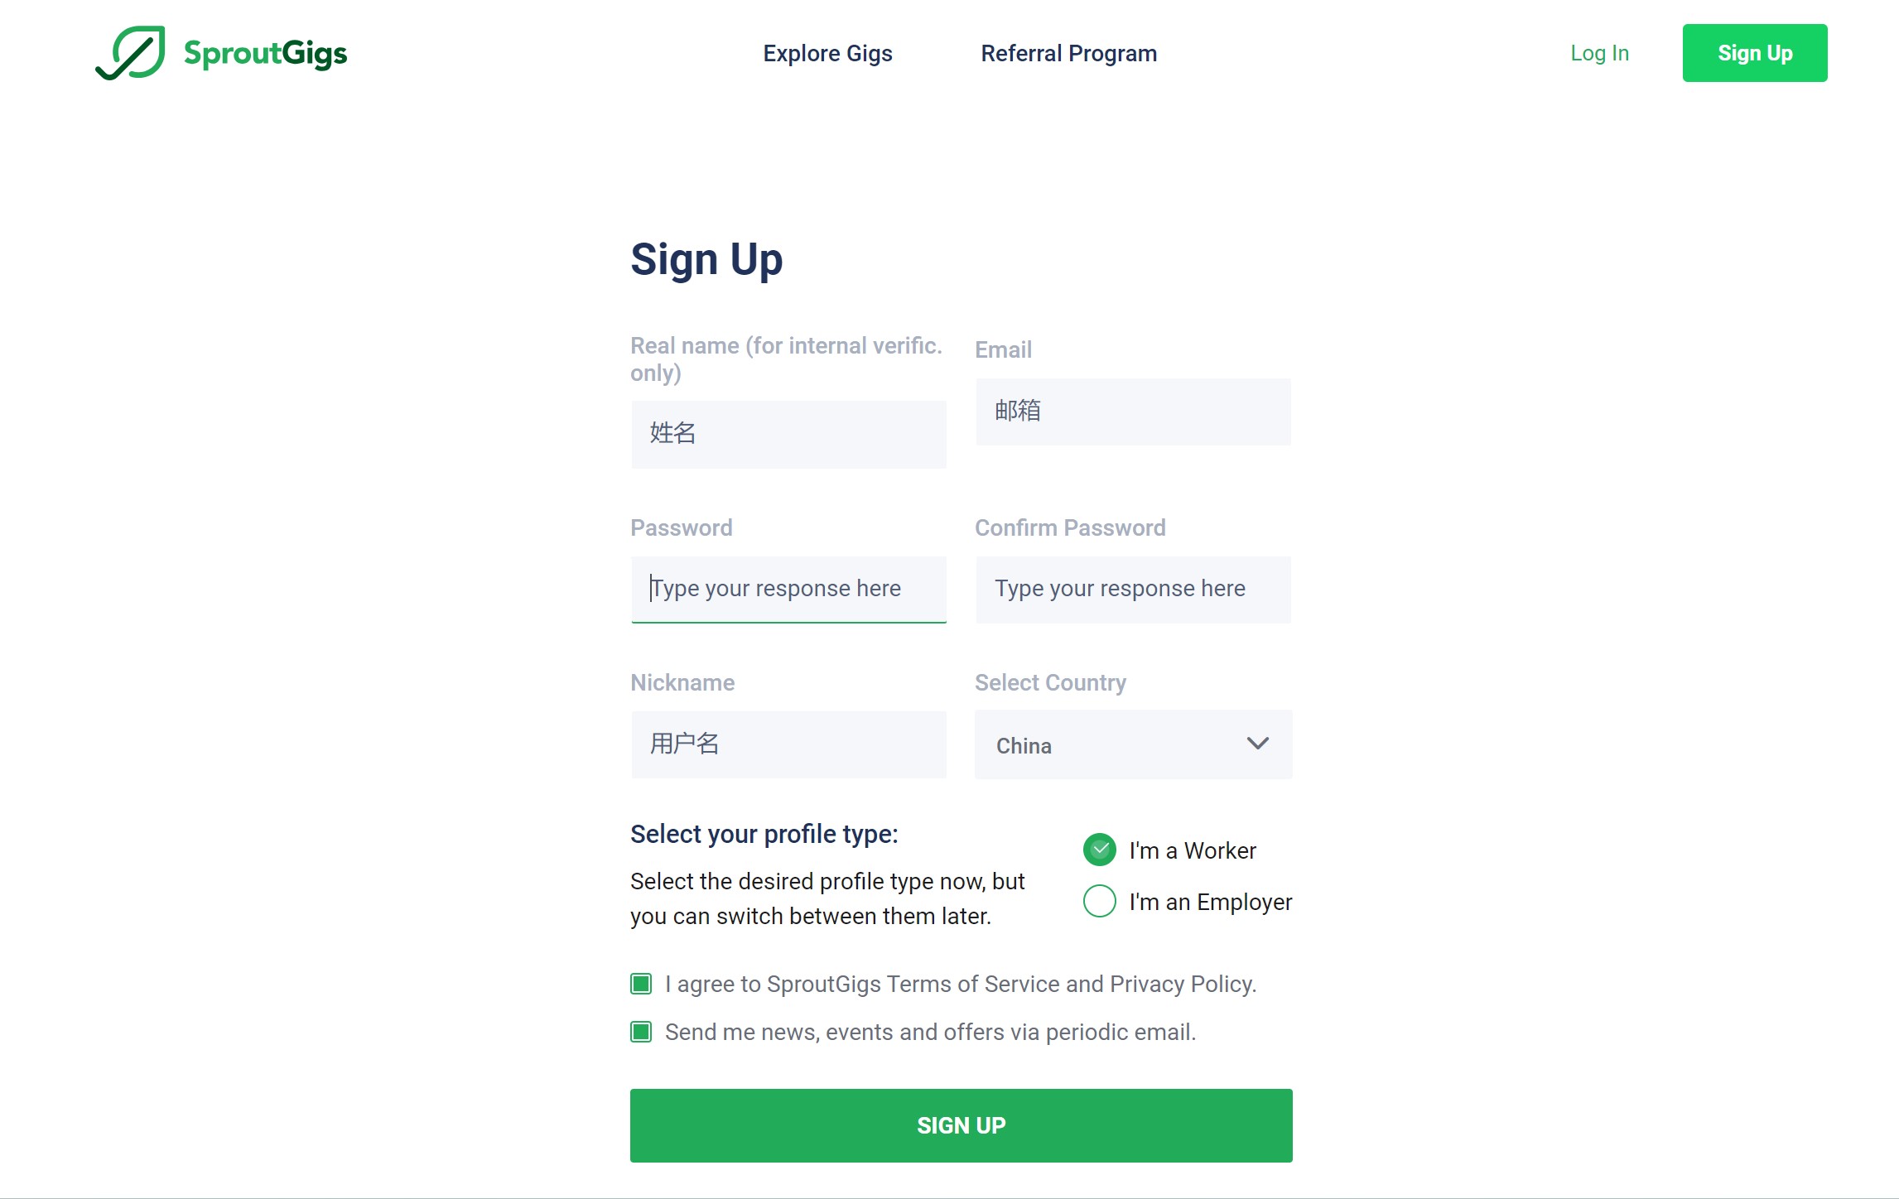The height and width of the screenshot is (1199, 1899).
Task: Click the I'm an Employer label text
Action: pyautogui.click(x=1210, y=902)
